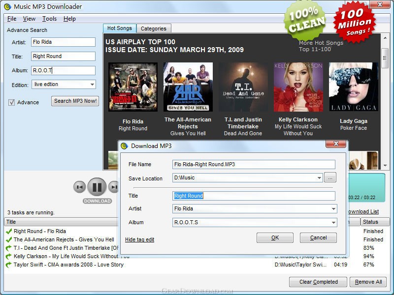Expand the Edition dropdown
This screenshot has height=295, width=394.
point(92,85)
